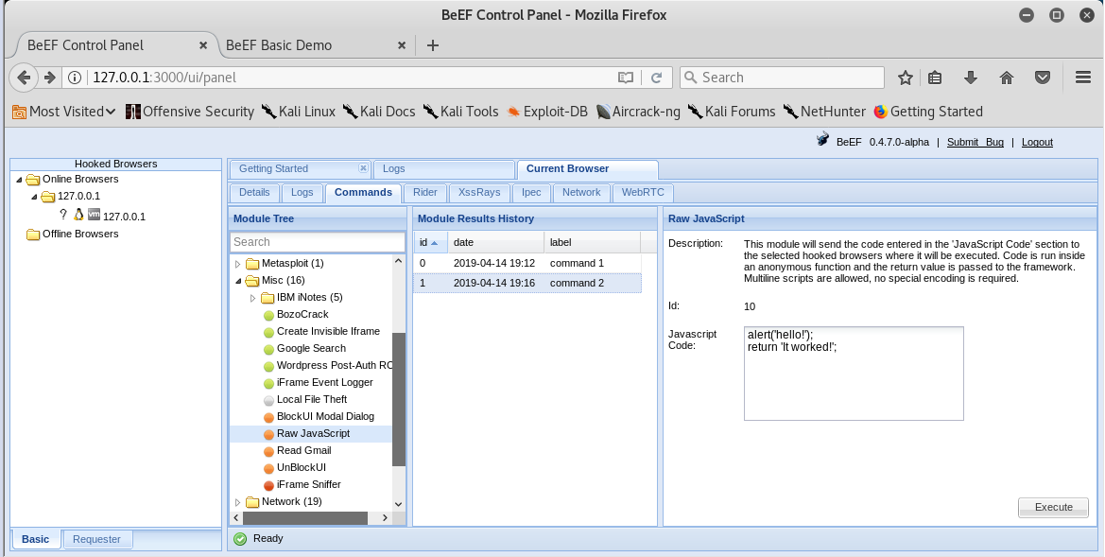1105x557 pixels.
Task: Close the BeEF Basic Demo tab
Action: coord(402,45)
